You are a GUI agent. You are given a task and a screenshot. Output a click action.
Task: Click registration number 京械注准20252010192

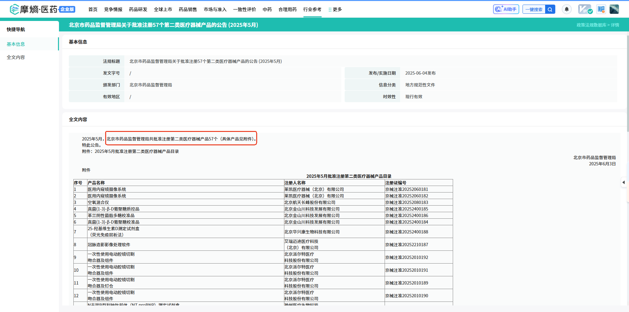407,257
